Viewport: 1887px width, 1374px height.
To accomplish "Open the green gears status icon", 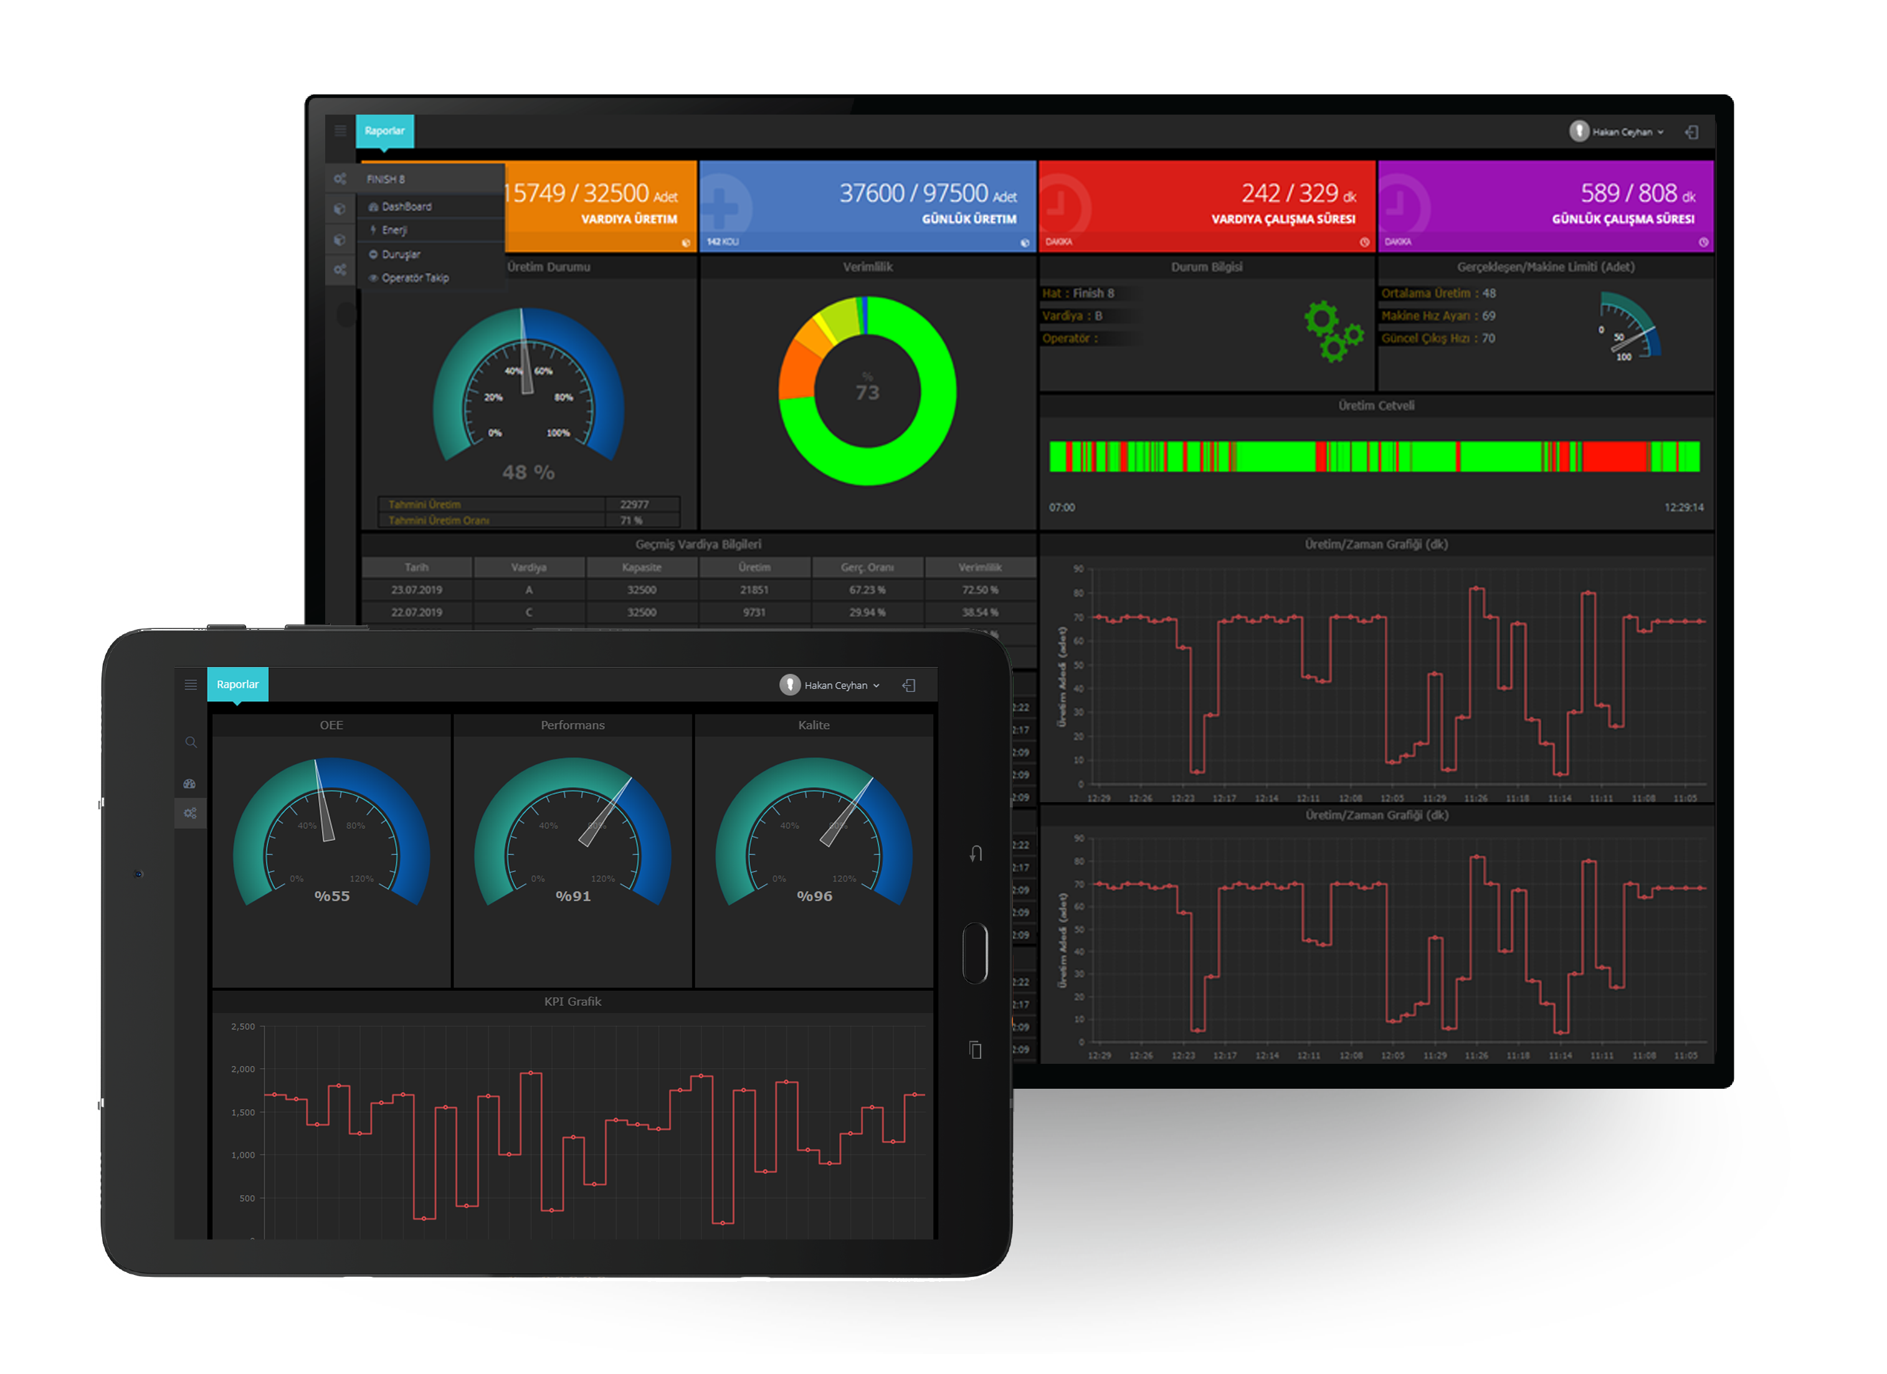I will [x=1332, y=333].
